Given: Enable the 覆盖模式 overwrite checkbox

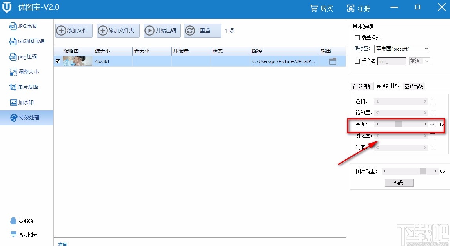Looking at the screenshot, I should [x=357, y=38].
